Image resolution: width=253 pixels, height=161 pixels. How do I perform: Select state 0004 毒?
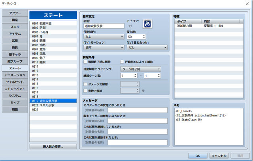click(x=53, y=37)
